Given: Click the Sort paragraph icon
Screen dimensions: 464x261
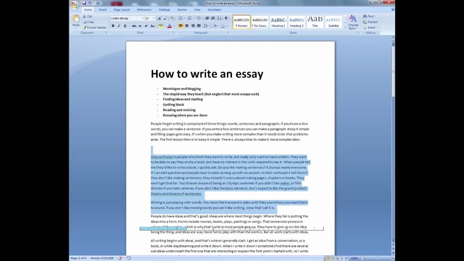Looking at the screenshot, I should [219, 18].
